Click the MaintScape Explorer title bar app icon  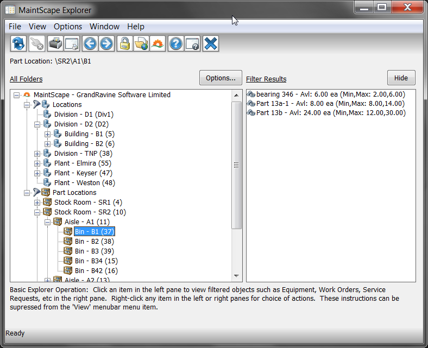click(10, 10)
